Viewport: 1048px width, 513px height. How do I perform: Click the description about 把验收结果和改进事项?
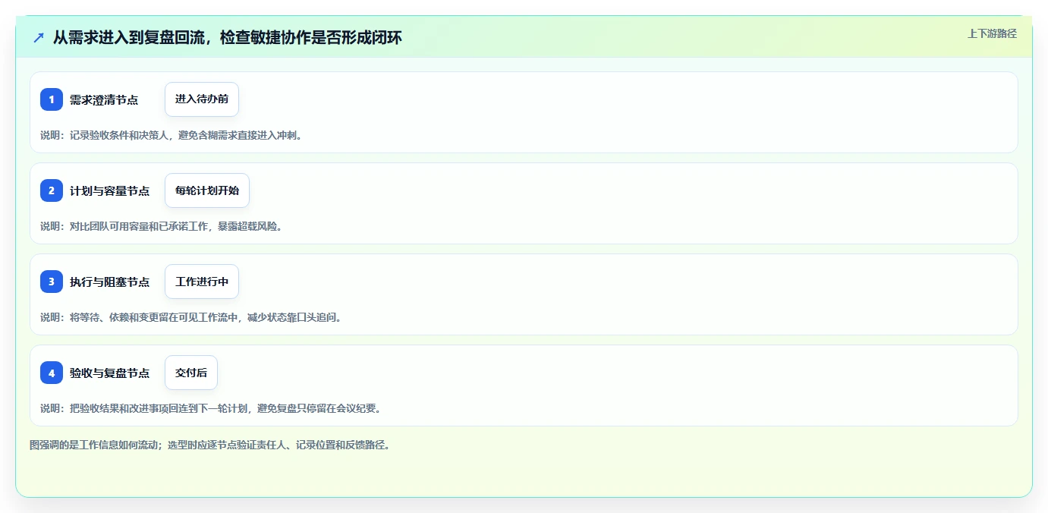pos(212,408)
